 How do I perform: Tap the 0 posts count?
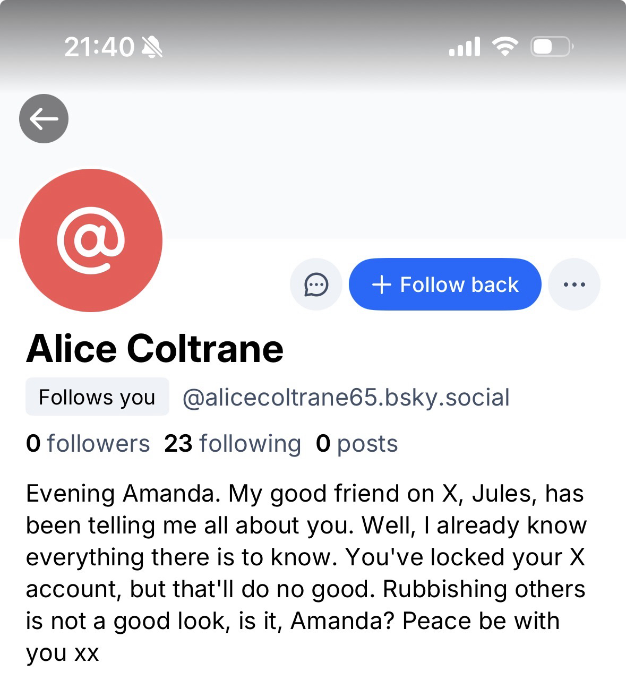click(x=357, y=443)
